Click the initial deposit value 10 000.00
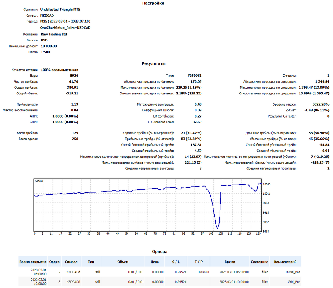Image resolution: width=333 pixels, height=288 pixels. [x=48, y=46]
